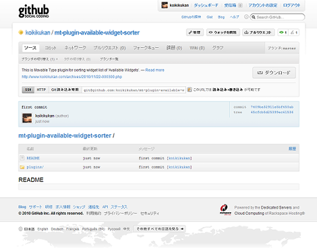The image size is (317, 248).
Task: Click the green eye watchers count
Action: (283, 32)
